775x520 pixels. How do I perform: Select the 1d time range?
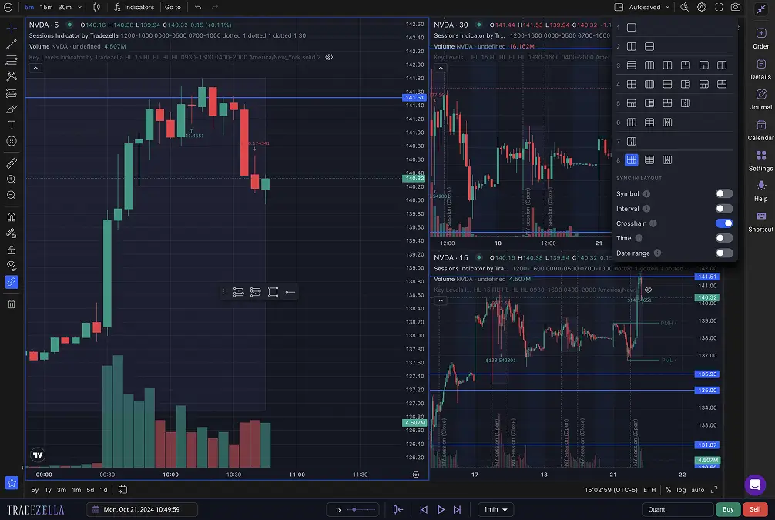pos(104,490)
